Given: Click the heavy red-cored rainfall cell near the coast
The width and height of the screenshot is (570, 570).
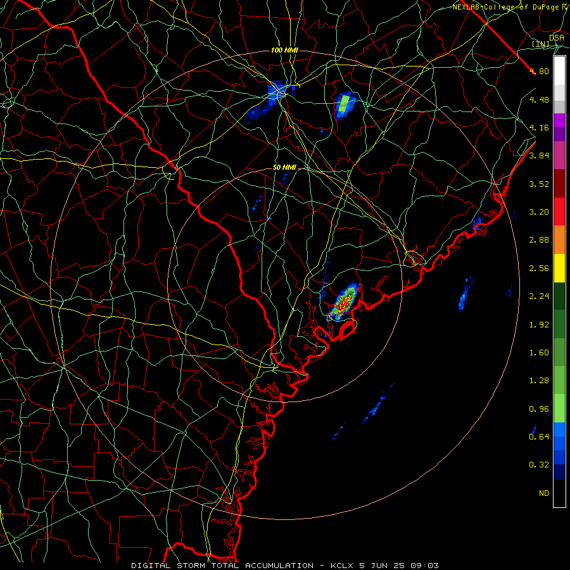Looking at the screenshot, I should pos(343,303).
